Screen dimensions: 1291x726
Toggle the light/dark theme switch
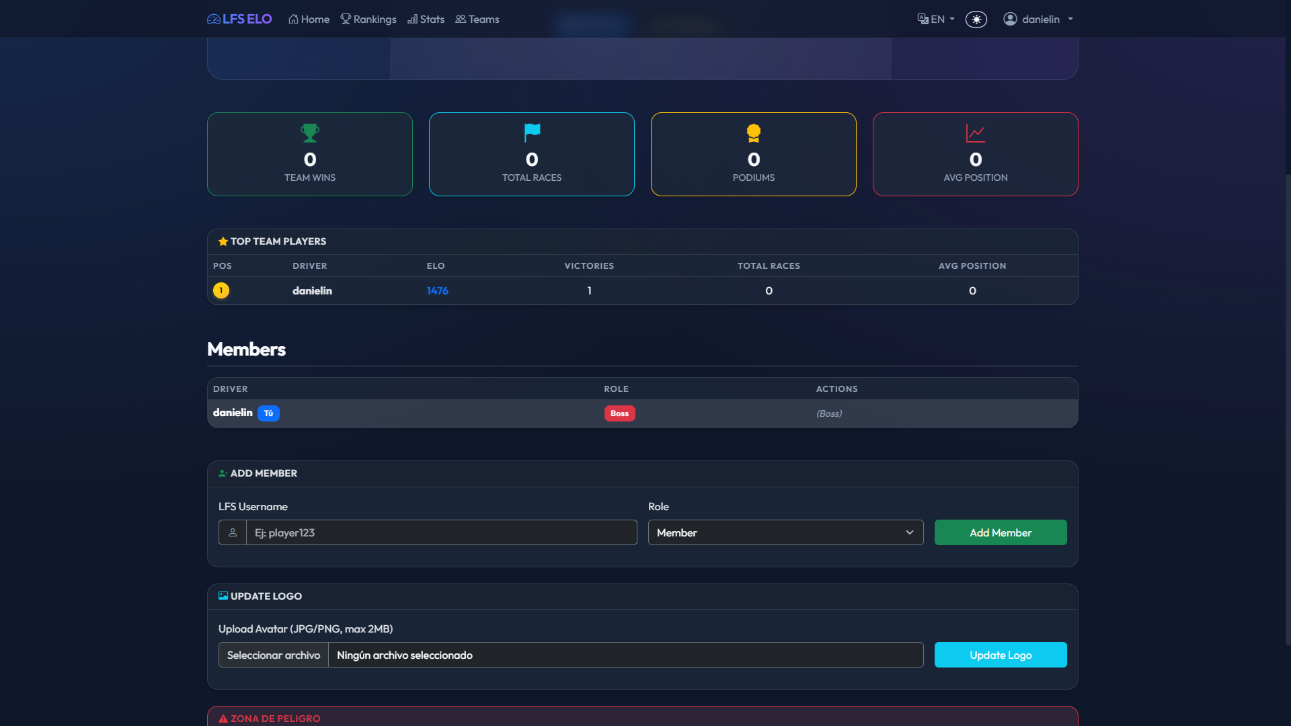pos(976,19)
